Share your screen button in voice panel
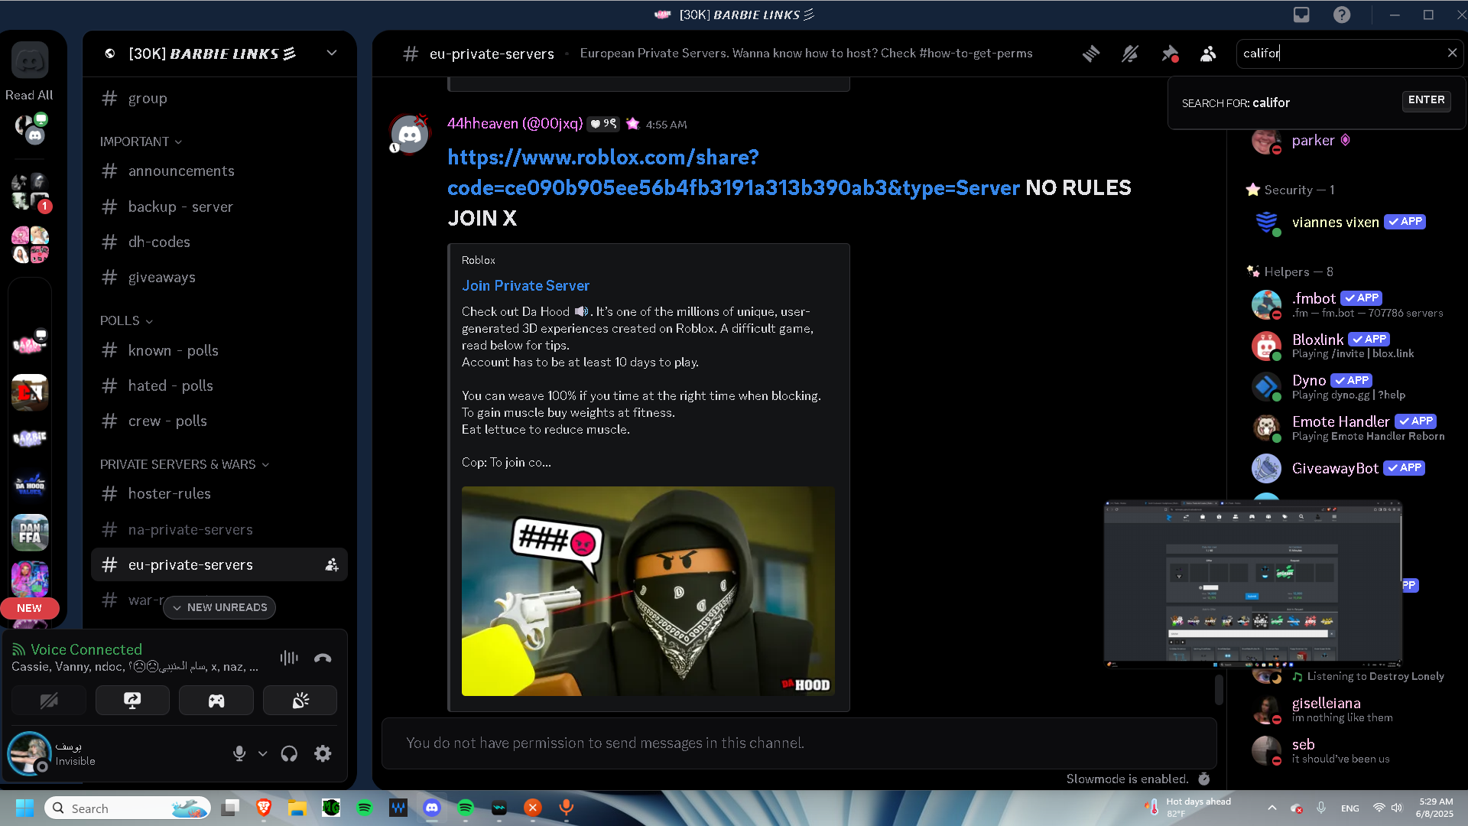Viewport: 1468px width, 826px height. 132,701
